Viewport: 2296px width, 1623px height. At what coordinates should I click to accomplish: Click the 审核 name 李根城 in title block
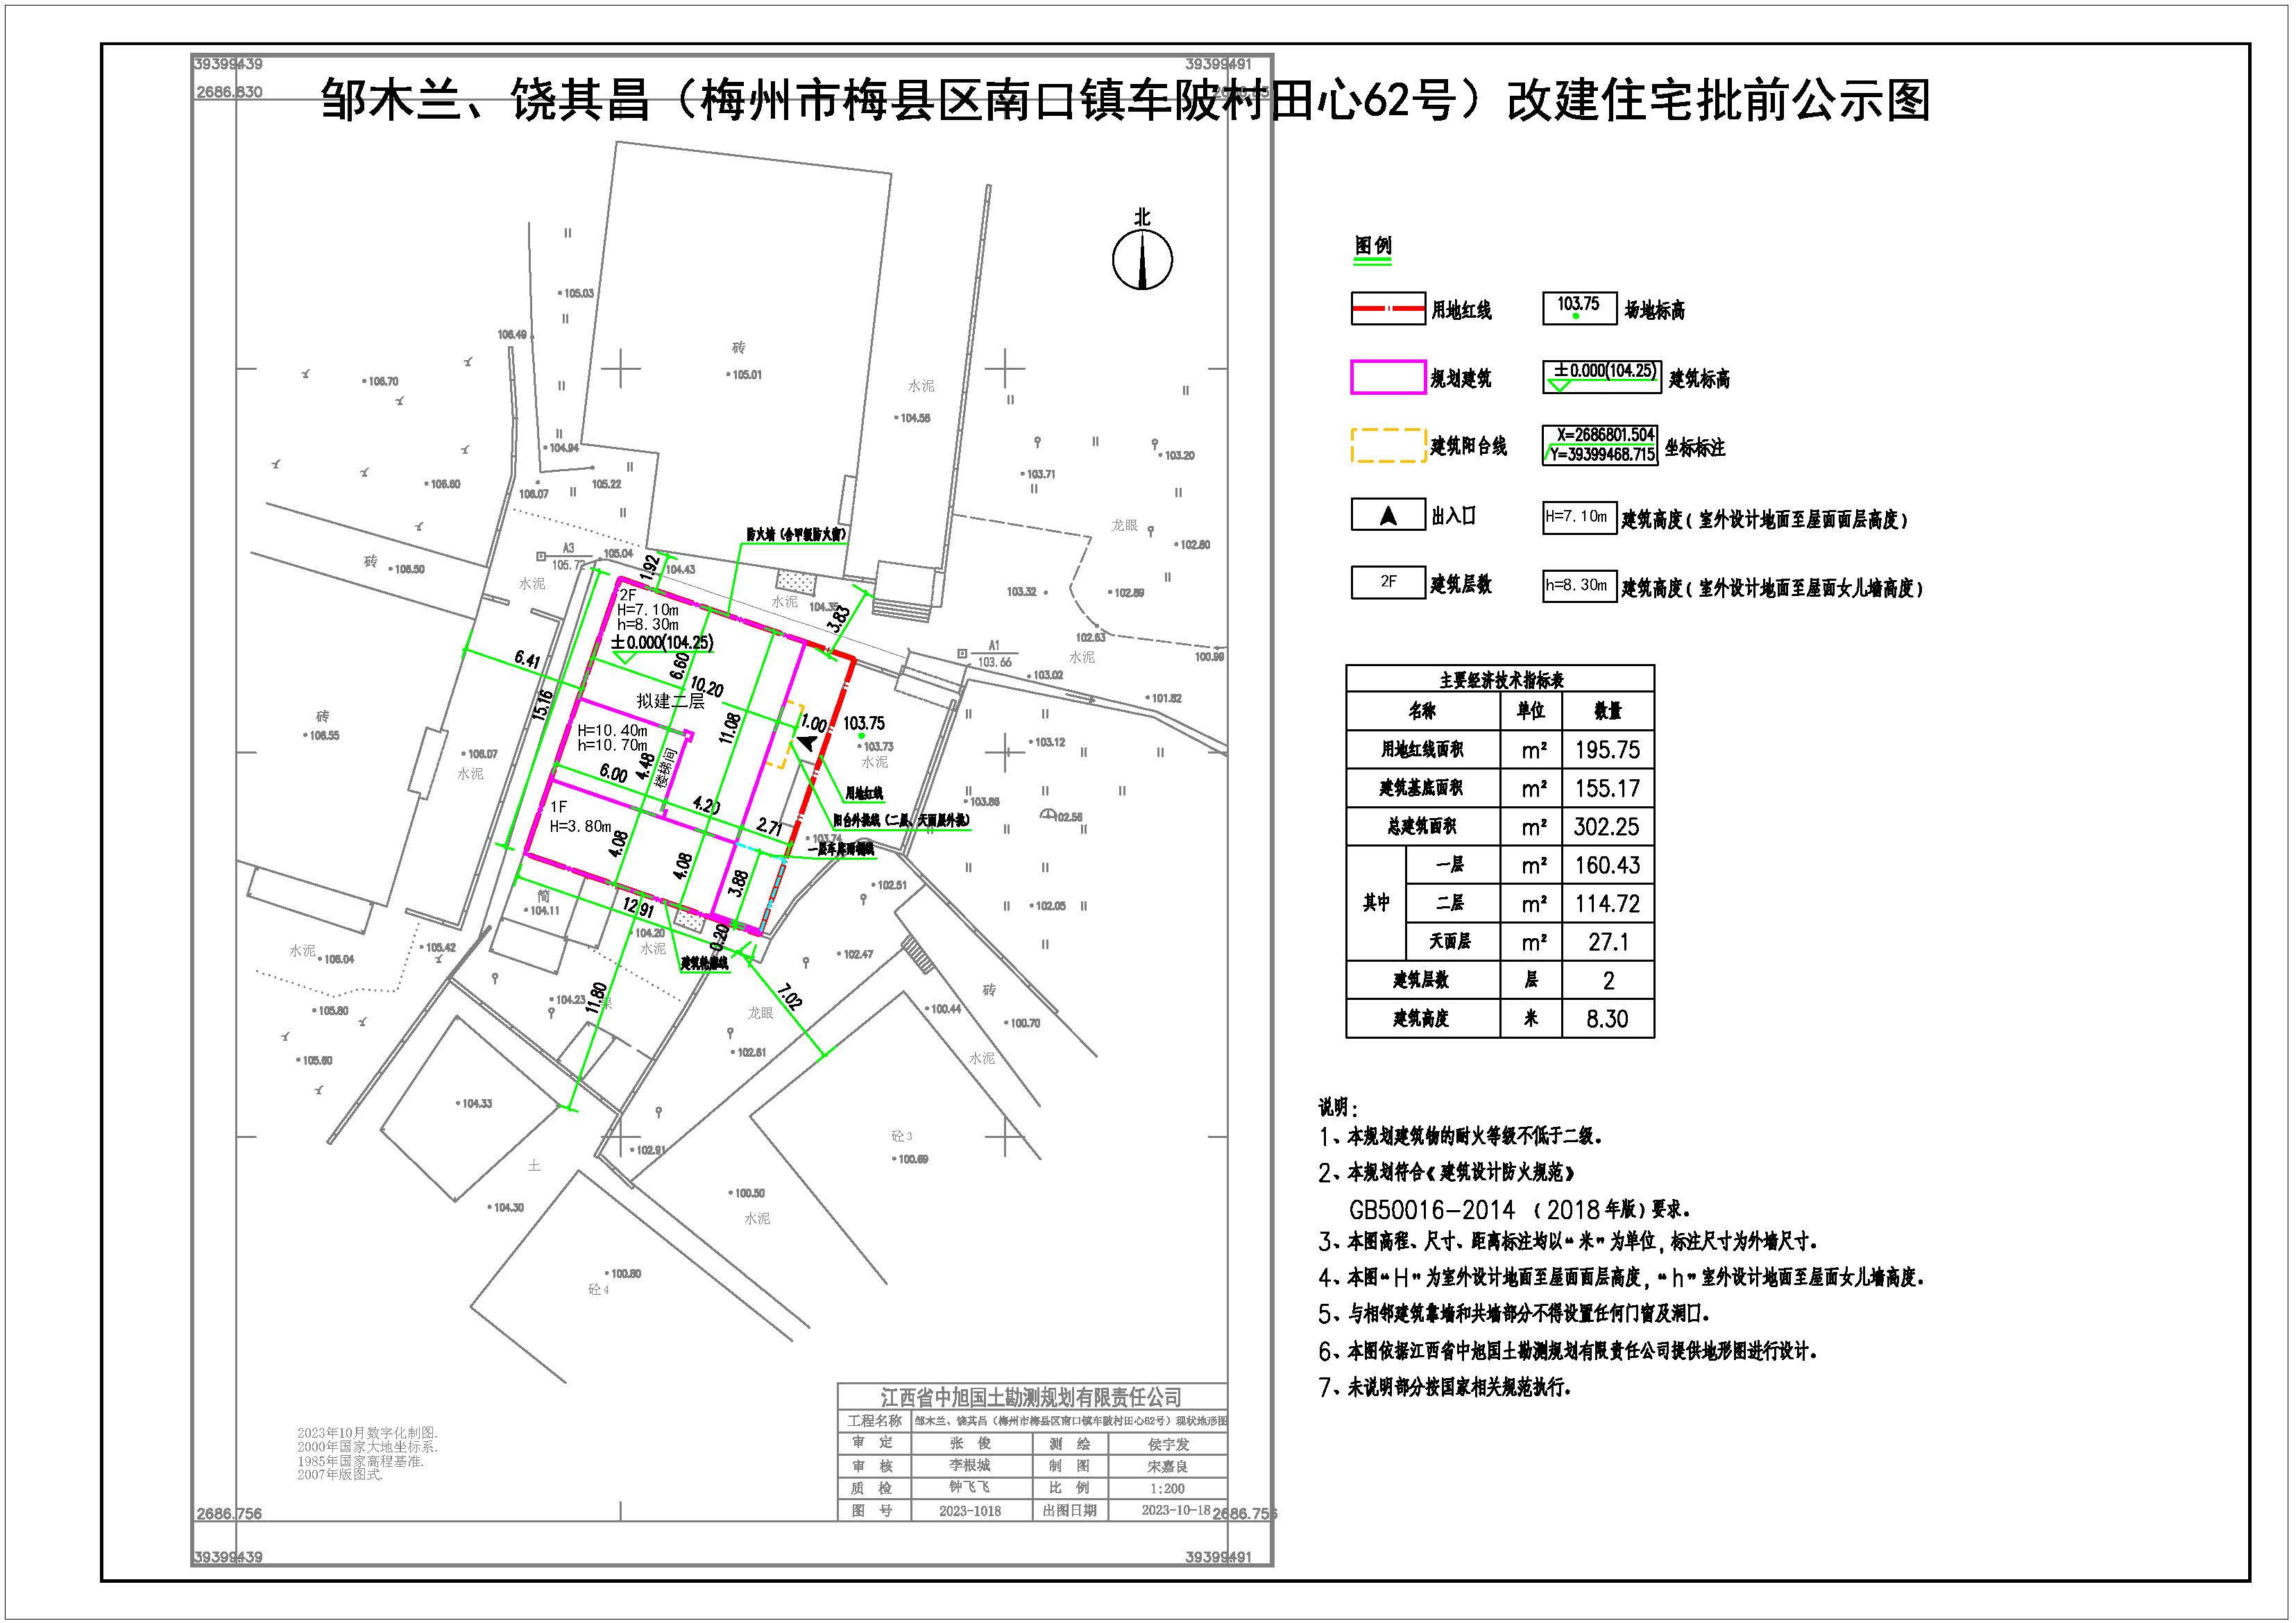coord(970,1466)
